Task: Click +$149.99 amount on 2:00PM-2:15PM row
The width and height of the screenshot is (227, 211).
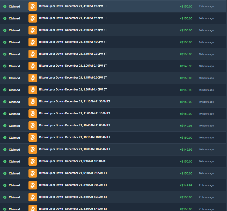Action: point(186,66)
